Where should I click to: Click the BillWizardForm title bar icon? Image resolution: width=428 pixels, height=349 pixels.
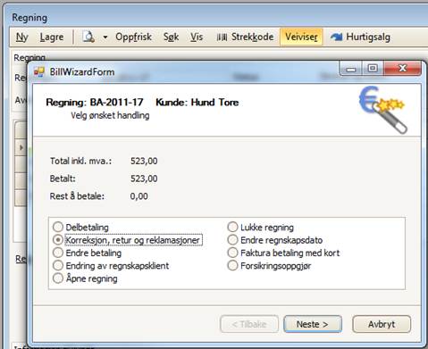click(x=39, y=71)
